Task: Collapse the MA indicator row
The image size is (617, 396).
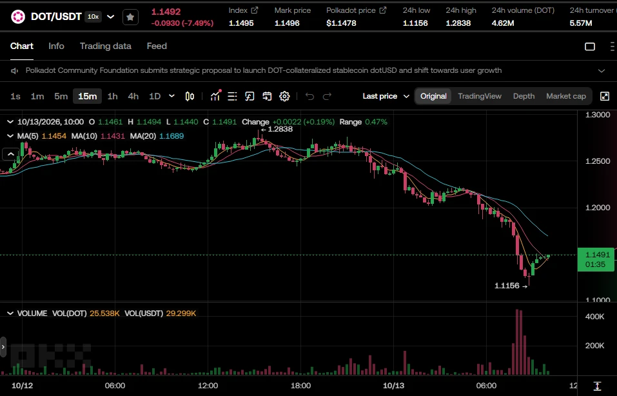Action: click(10, 136)
